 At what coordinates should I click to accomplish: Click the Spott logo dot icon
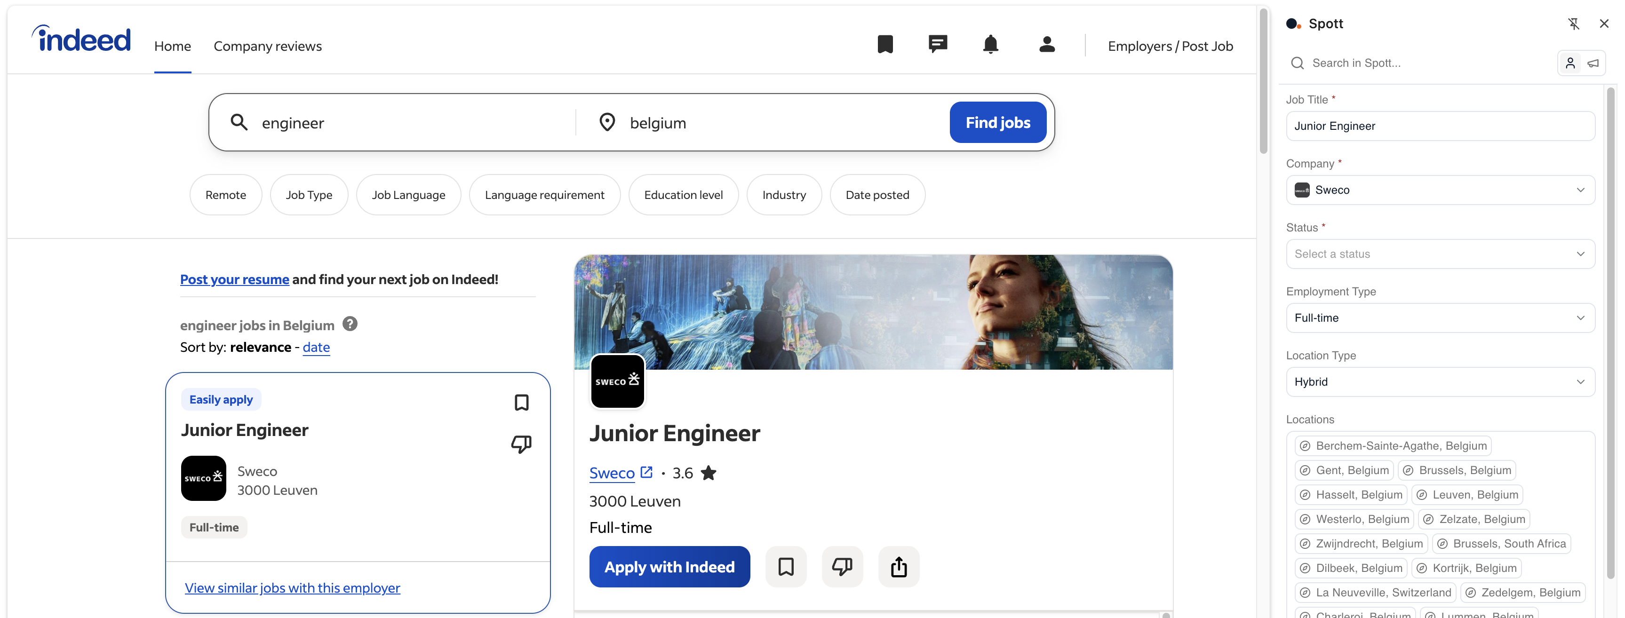coord(1293,24)
